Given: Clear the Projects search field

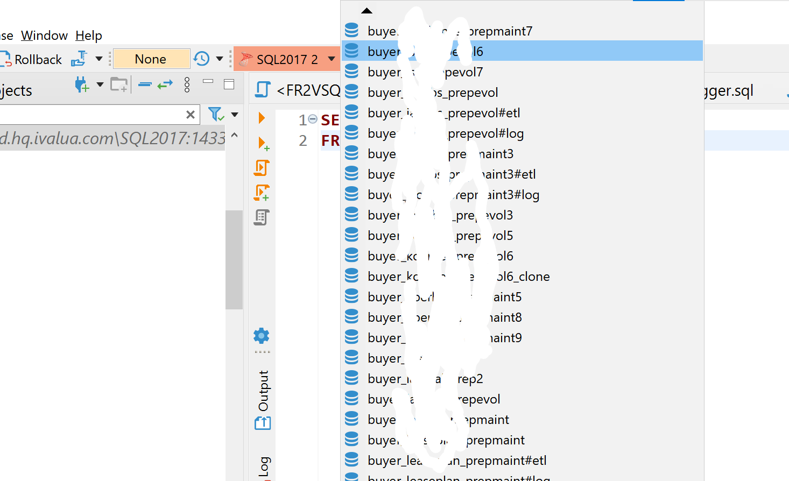Looking at the screenshot, I should point(190,115).
